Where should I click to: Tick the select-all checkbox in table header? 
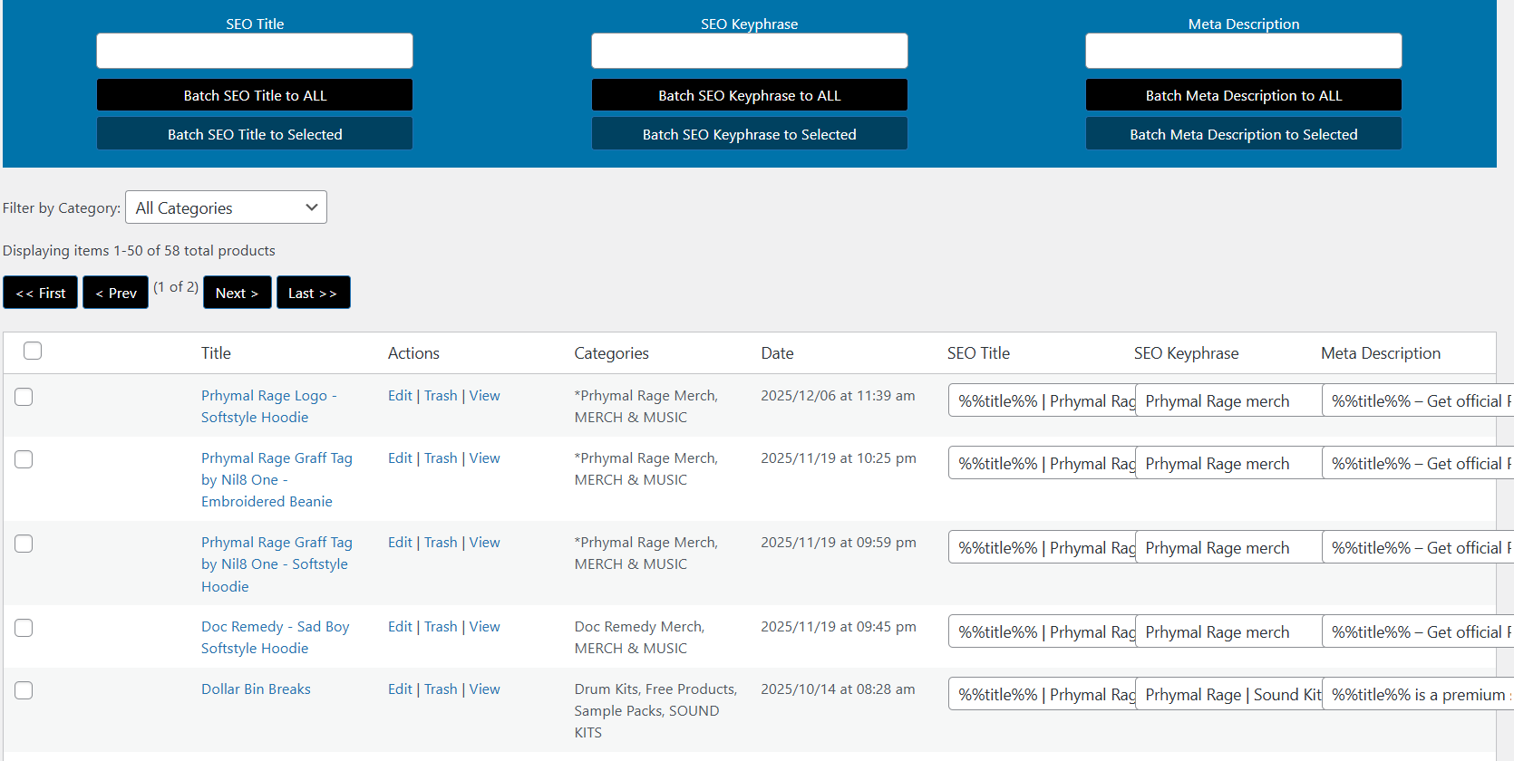pos(33,351)
